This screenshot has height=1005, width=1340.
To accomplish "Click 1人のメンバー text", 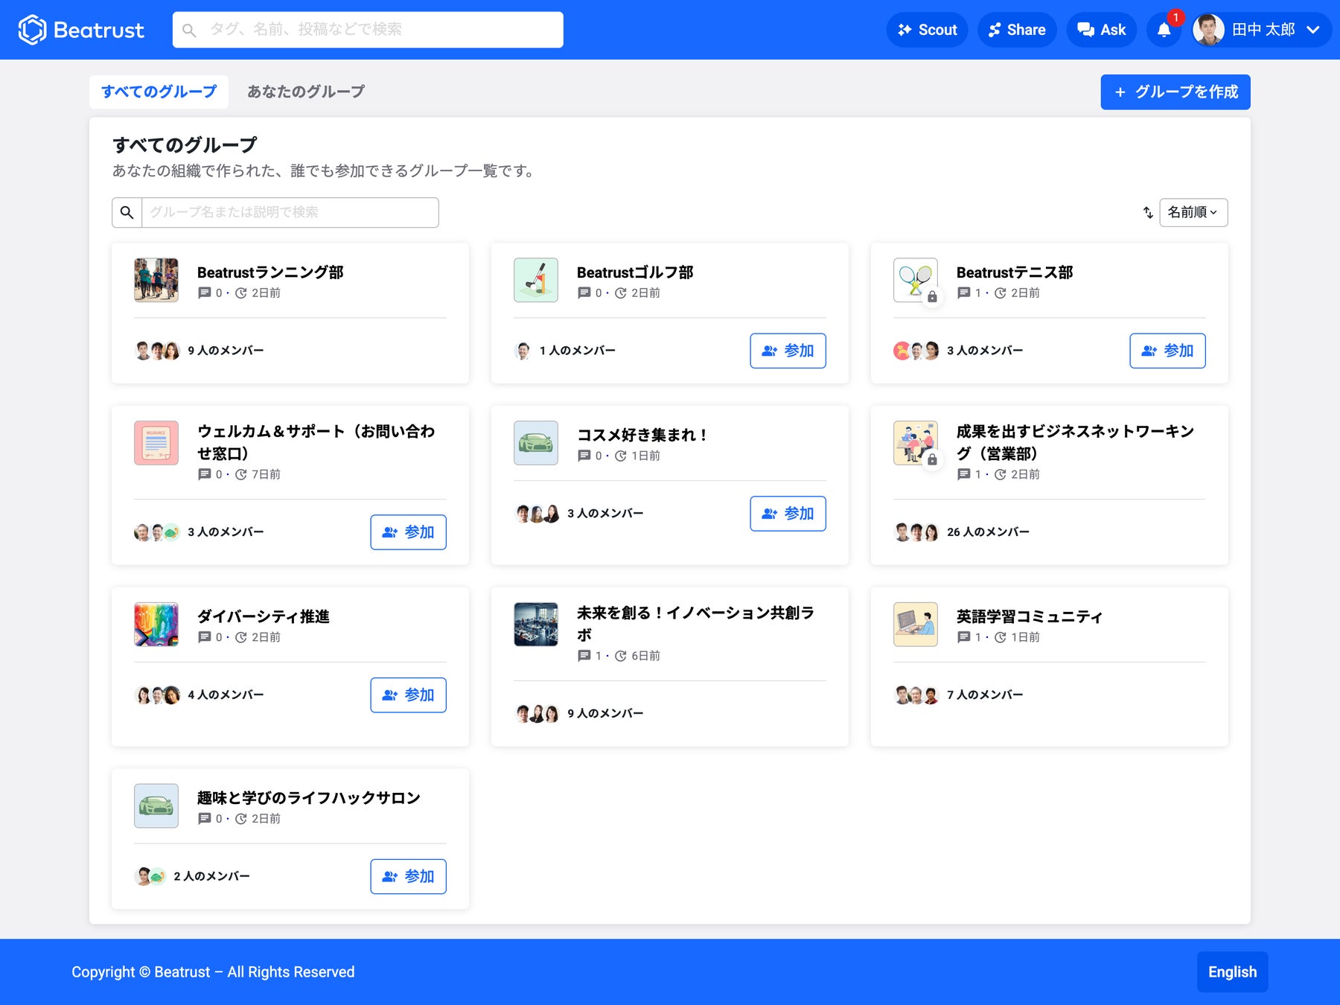I will (x=578, y=351).
